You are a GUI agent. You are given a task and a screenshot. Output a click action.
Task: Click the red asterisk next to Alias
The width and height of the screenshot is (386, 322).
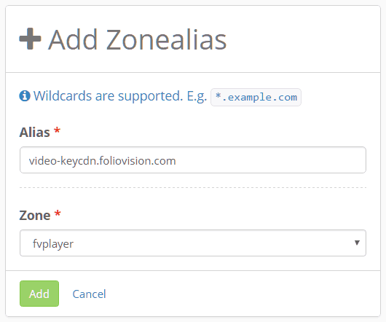(57, 130)
